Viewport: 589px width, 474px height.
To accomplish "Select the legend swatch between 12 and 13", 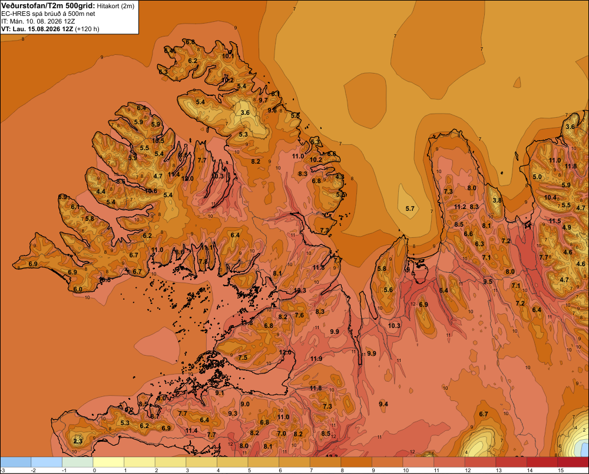I will point(480,462).
